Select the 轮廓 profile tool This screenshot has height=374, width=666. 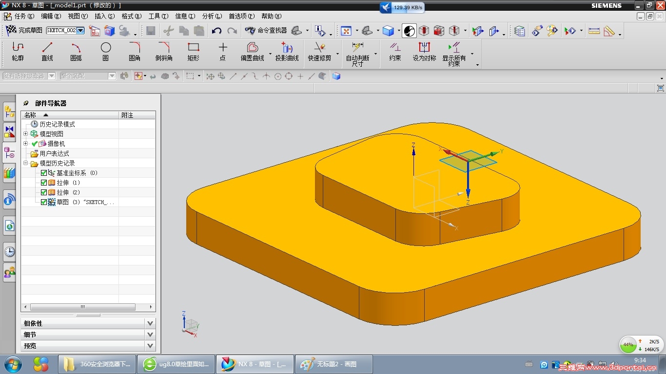pos(18,52)
